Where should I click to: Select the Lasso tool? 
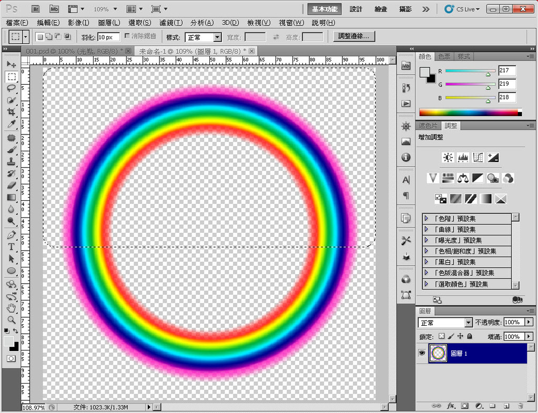(x=11, y=88)
